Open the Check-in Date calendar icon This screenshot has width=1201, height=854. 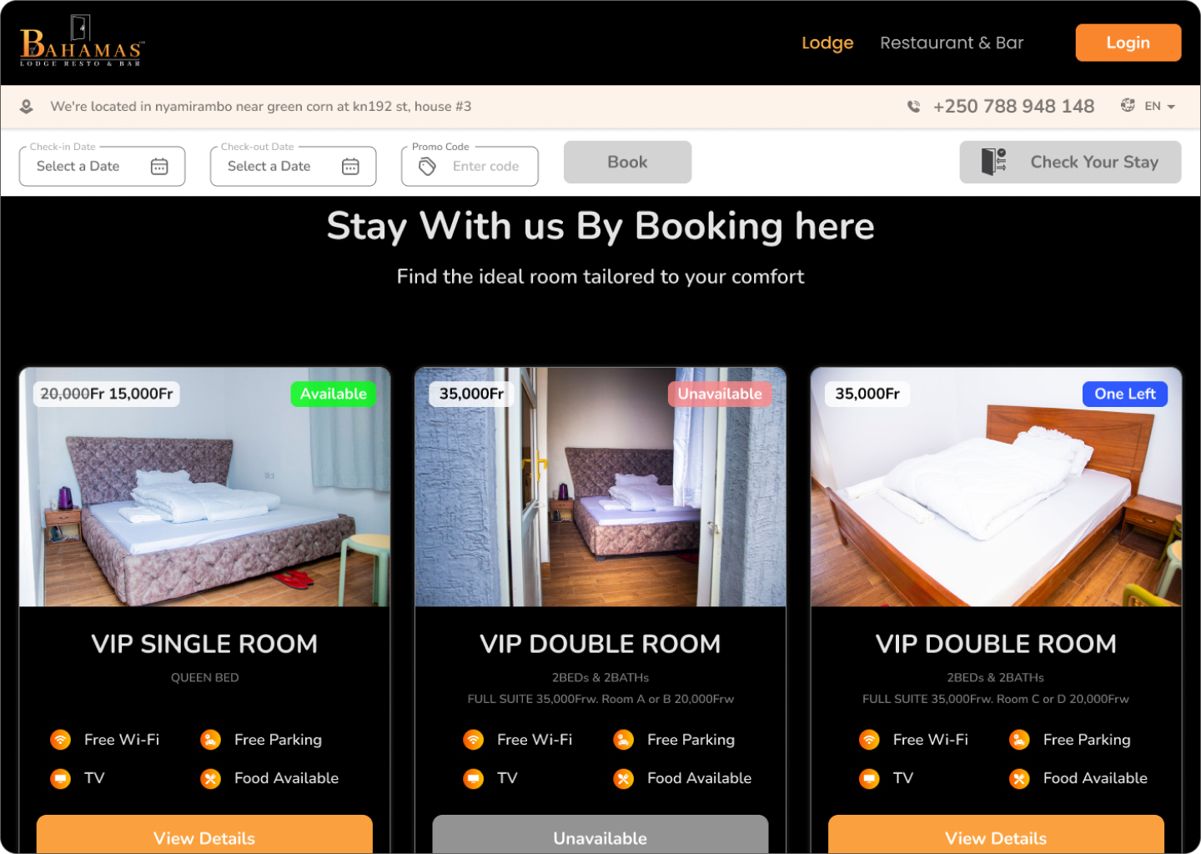[159, 167]
